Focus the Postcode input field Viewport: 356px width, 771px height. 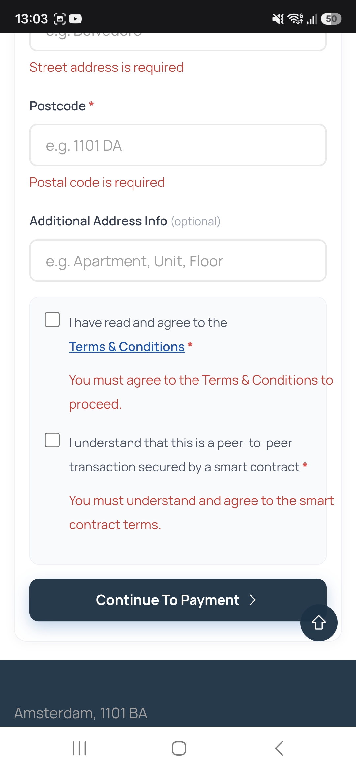[178, 145]
